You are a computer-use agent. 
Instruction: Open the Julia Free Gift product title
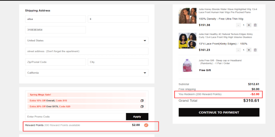[220, 62]
